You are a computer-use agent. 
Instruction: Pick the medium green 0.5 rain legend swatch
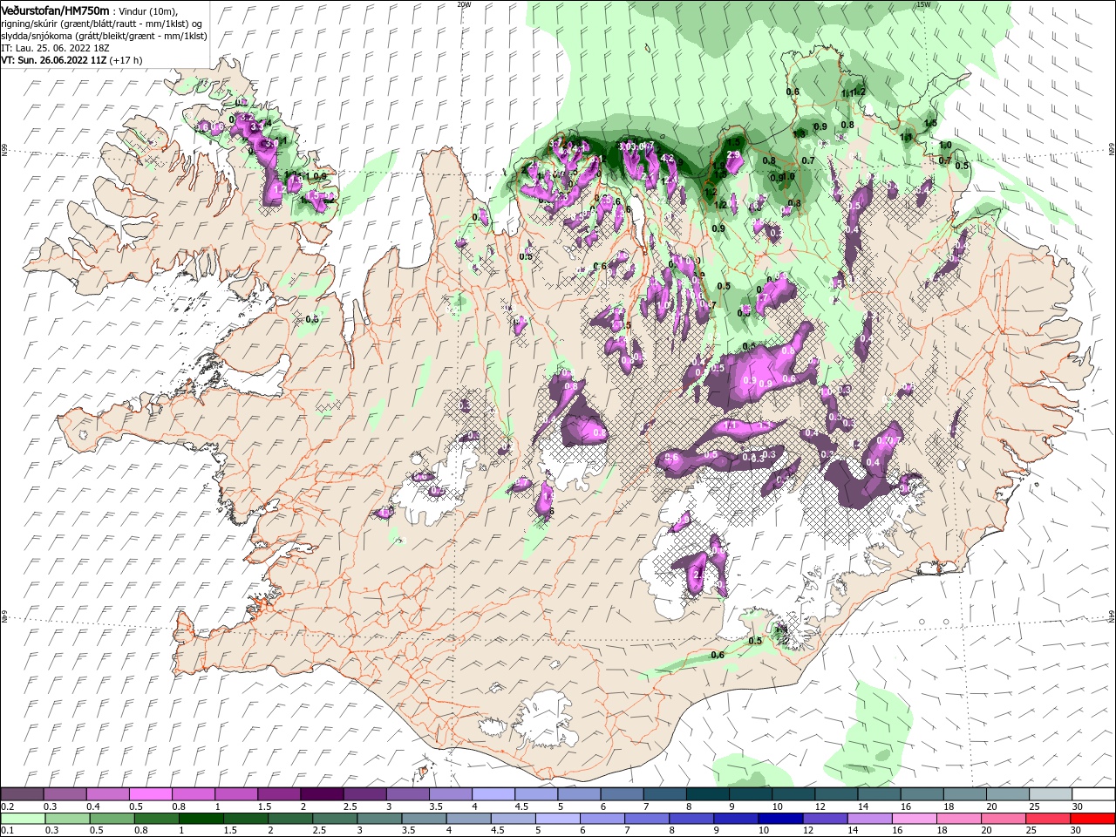111,819
